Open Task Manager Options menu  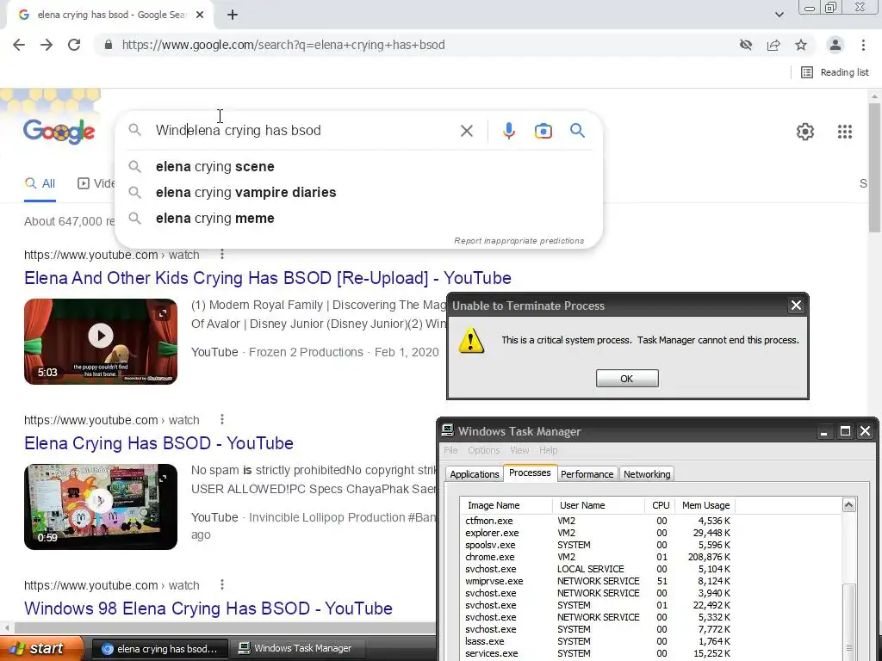tap(484, 450)
